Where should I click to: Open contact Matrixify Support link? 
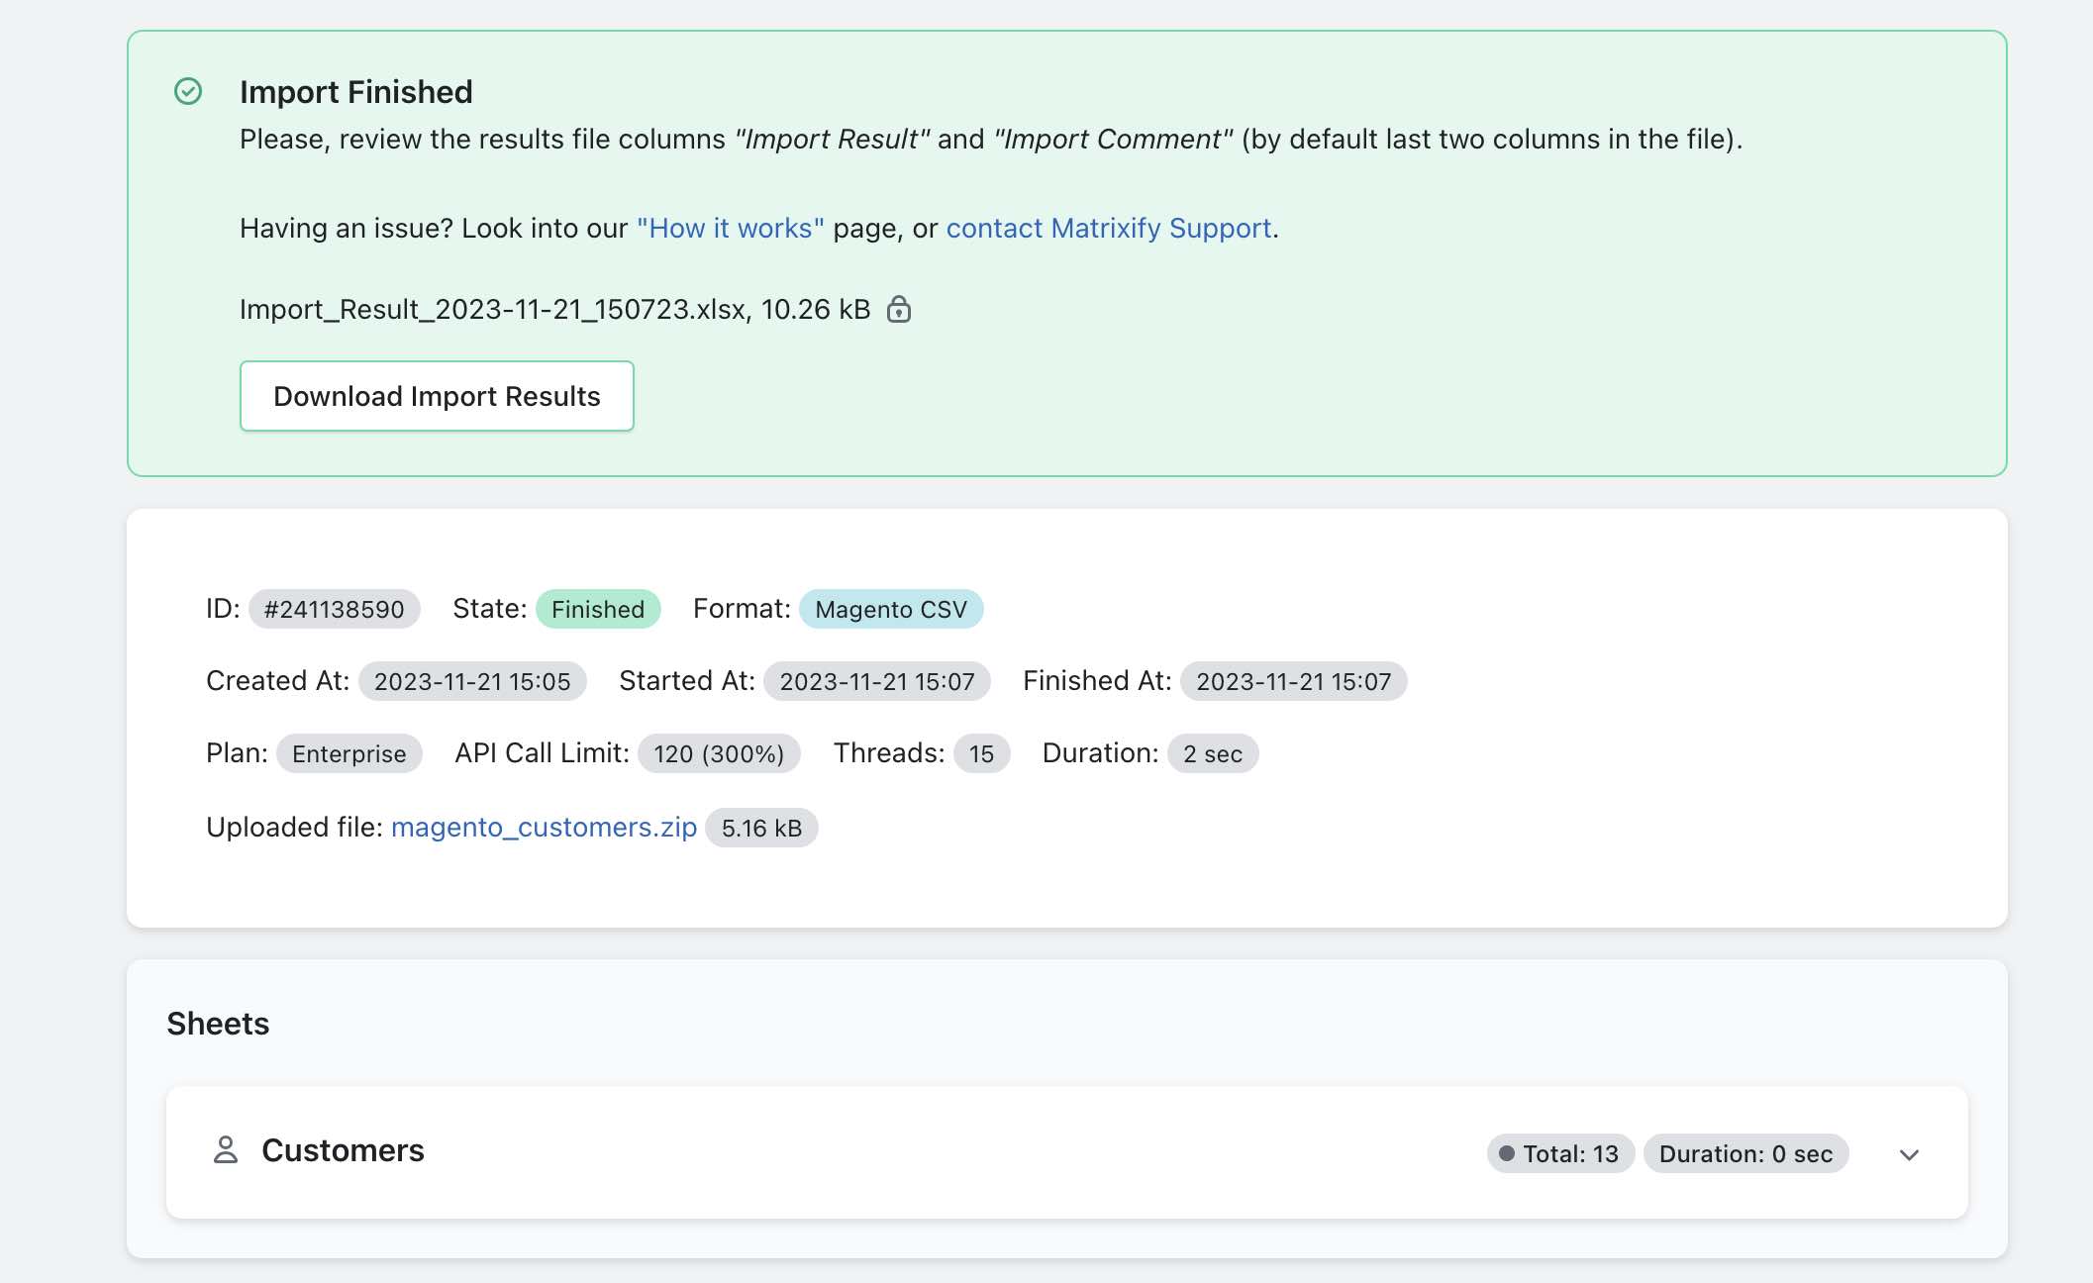pyautogui.click(x=1108, y=229)
